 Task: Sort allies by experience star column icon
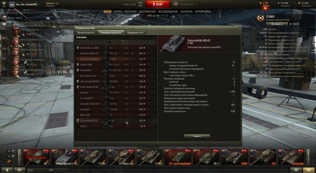141,42
